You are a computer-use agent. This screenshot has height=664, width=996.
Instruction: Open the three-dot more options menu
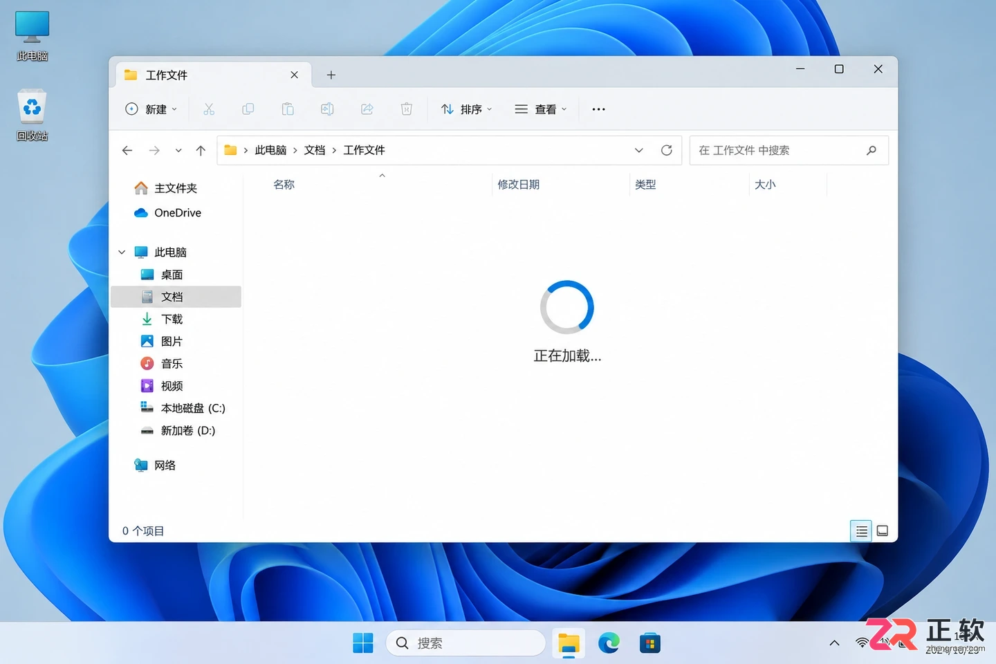(599, 109)
